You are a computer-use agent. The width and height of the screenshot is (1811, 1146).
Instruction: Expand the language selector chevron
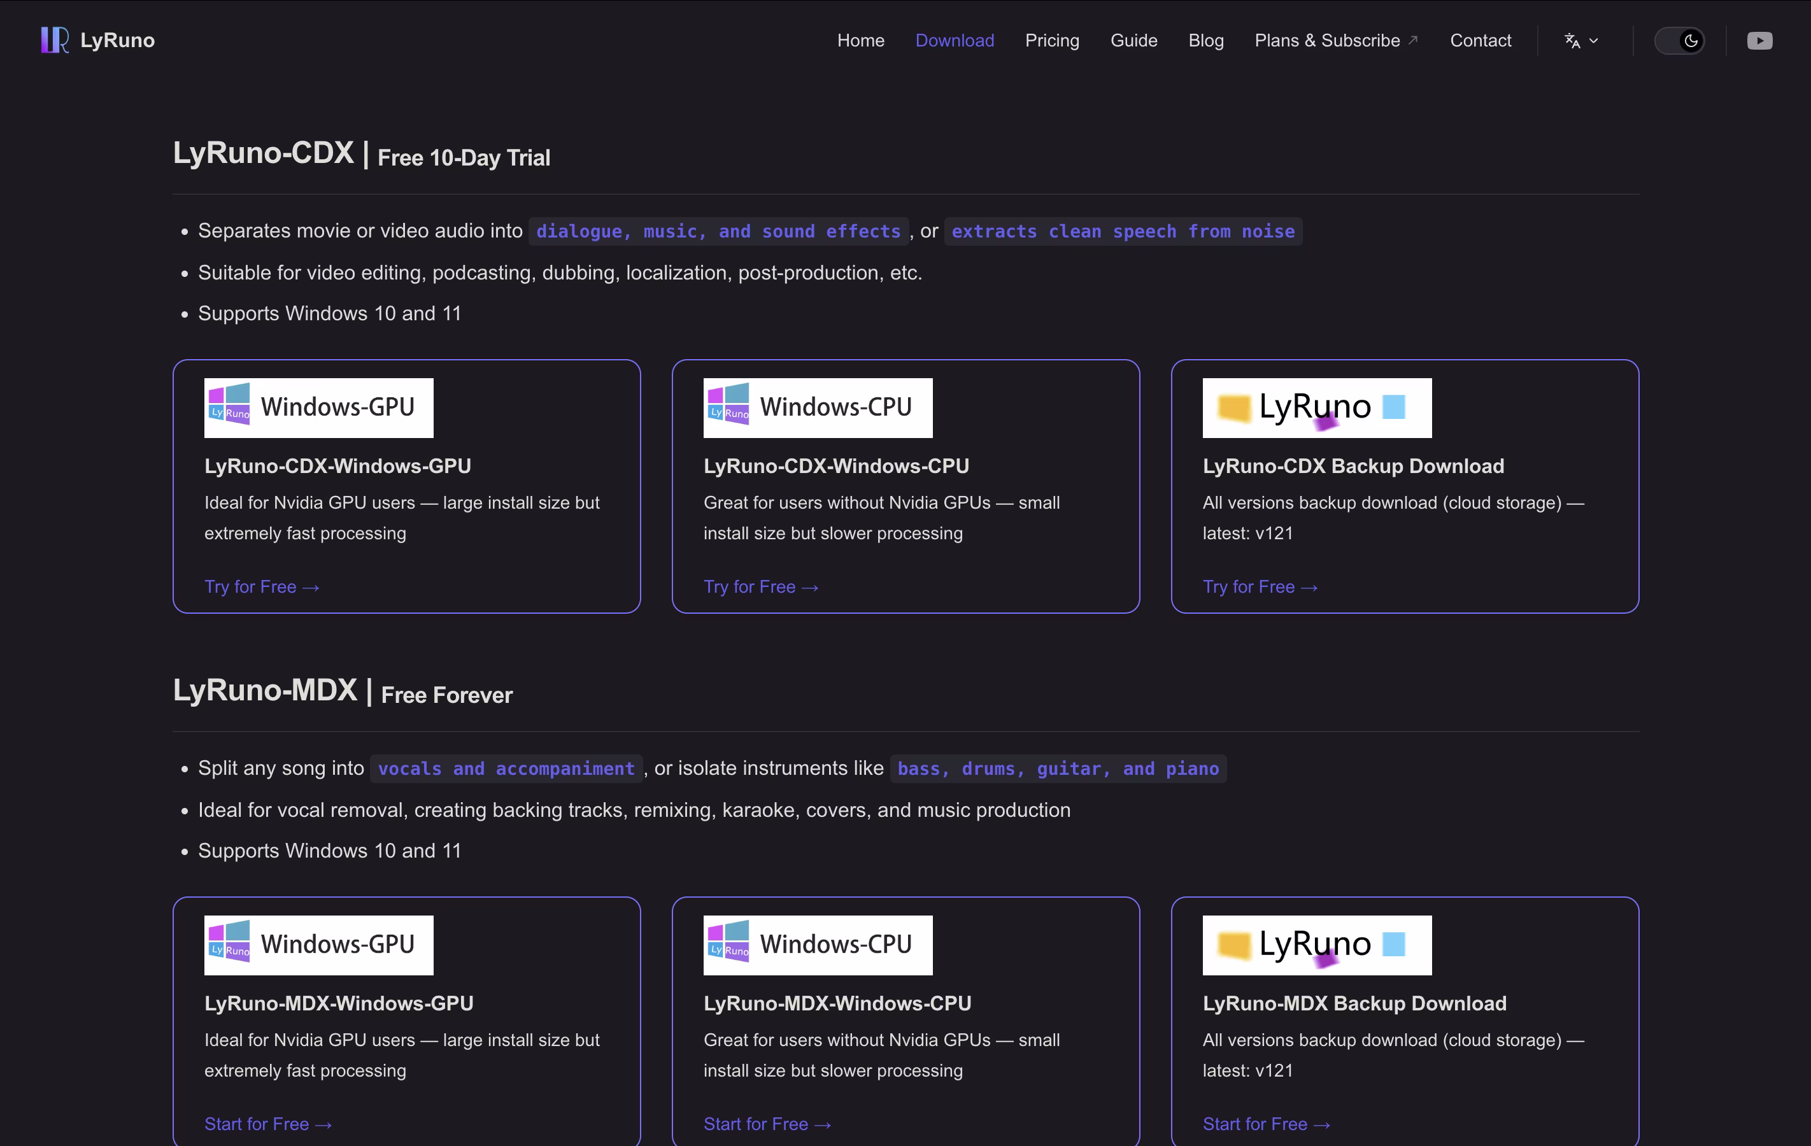1594,41
